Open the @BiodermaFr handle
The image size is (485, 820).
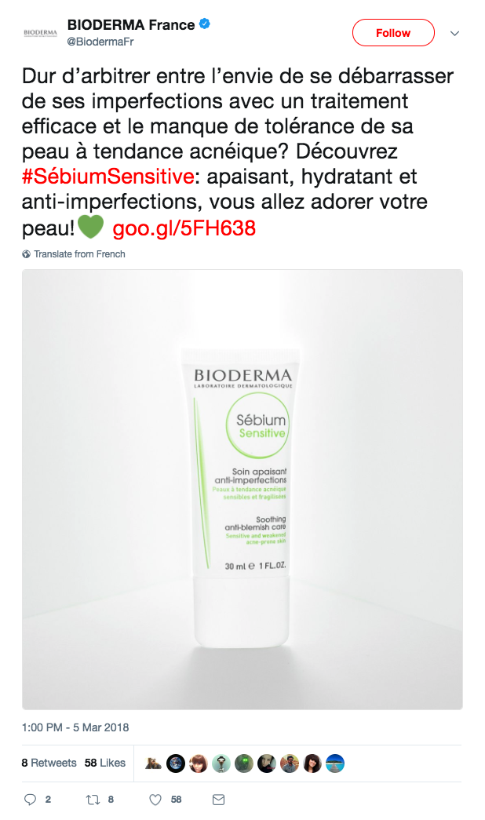pyautogui.click(x=100, y=42)
